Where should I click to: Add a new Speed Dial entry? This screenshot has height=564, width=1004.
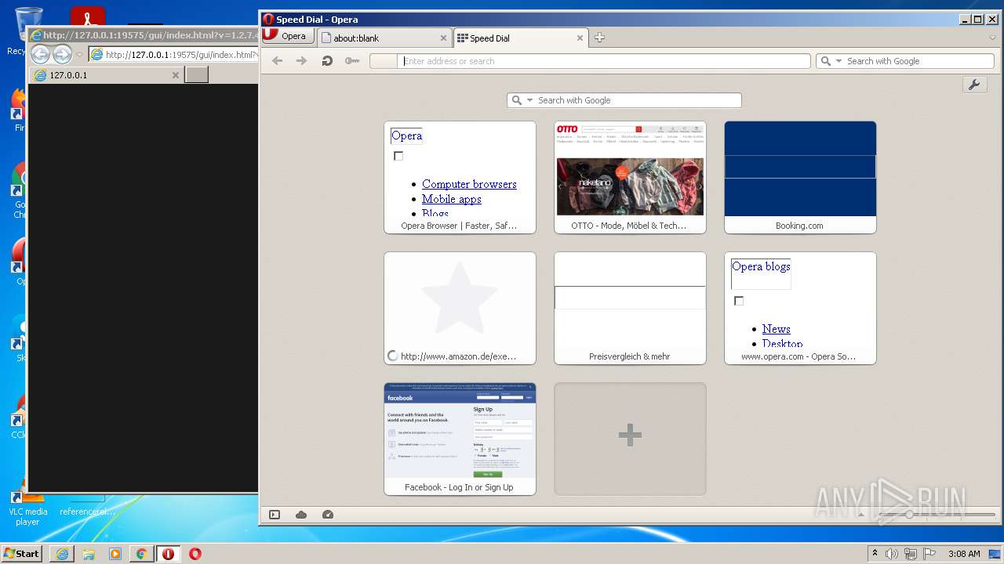pyautogui.click(x=630, y=439)
